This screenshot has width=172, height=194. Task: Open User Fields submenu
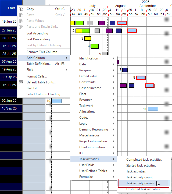(x=94, y=165)
